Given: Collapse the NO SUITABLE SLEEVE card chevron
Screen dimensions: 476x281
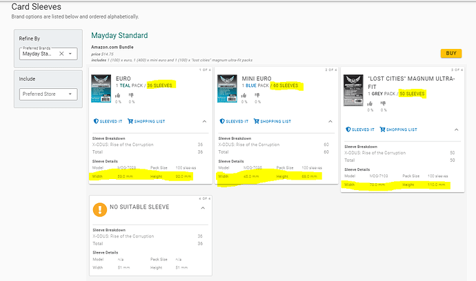Looking at the screenshot, I should tap(203, 208).
